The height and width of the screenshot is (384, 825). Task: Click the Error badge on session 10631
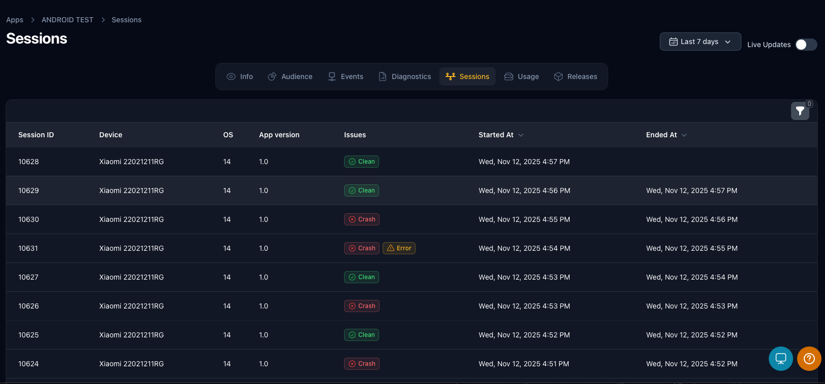point(399,248)
